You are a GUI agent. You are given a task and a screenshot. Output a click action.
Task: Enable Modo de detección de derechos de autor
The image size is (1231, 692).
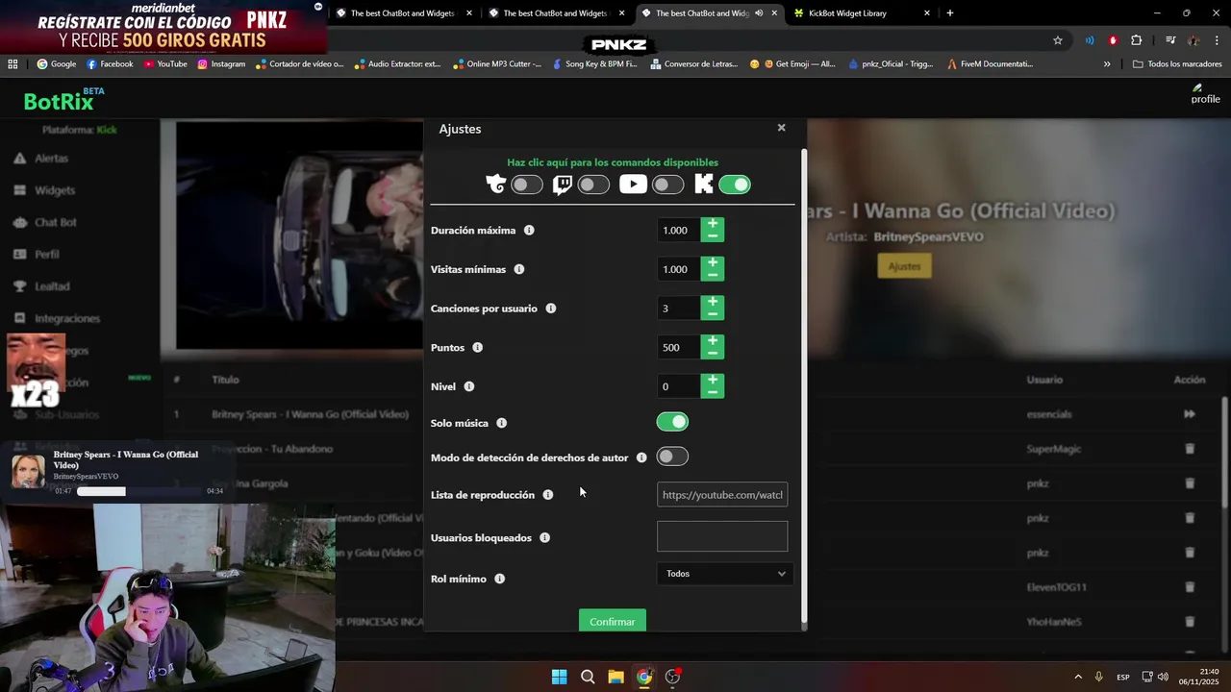coord(672,457)
